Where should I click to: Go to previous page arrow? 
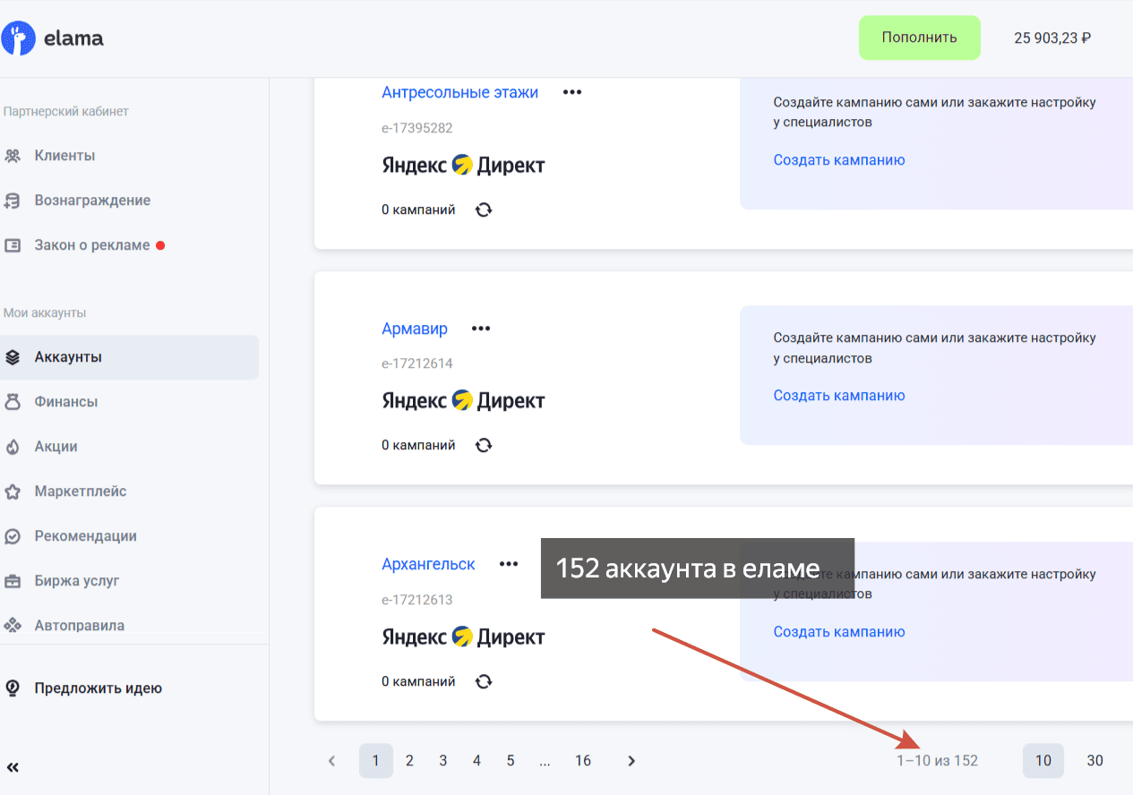point(331,761)
